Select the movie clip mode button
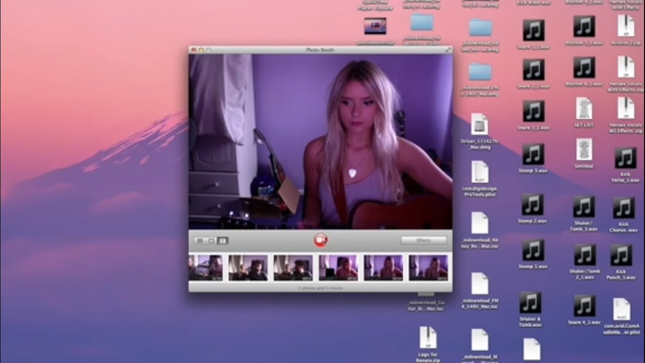The height and width of the screenshot is (363, 645). click(x=223, y=240)
